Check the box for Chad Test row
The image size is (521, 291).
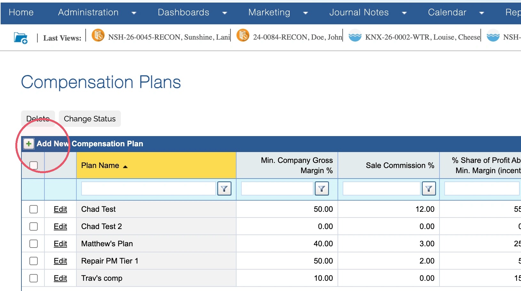34,209
